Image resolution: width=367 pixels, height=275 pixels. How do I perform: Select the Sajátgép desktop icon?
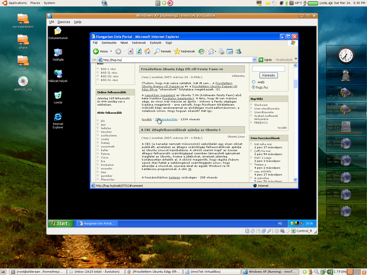point(58,55)
